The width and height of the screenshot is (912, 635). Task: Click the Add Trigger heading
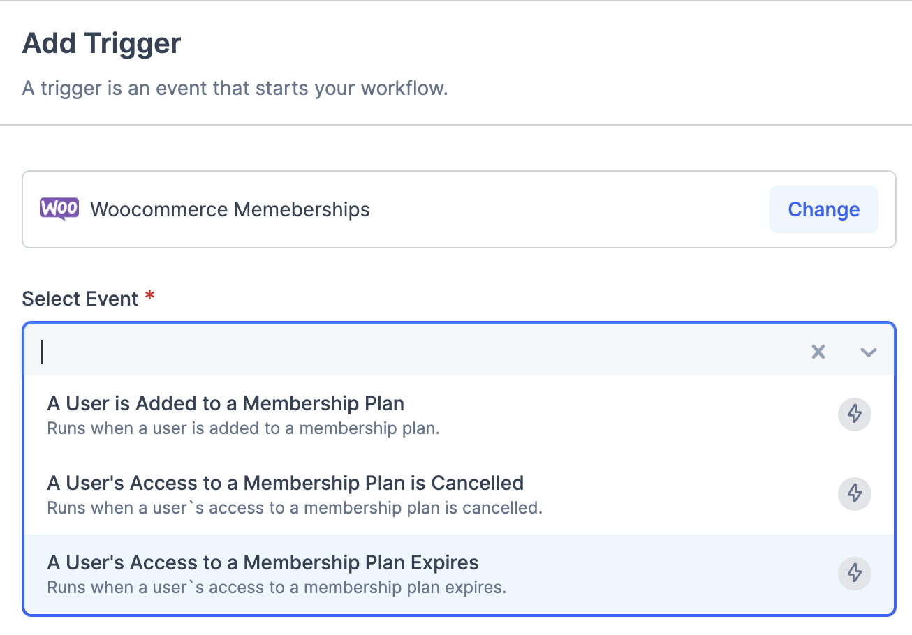pyautogui.click(x=101, y=43)
